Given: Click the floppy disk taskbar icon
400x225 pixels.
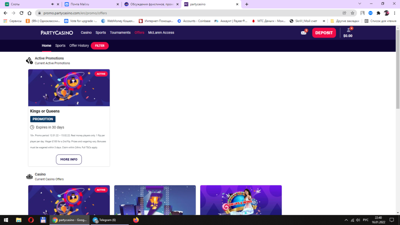Looking at the screenshot, I should (x=43, y=220).
